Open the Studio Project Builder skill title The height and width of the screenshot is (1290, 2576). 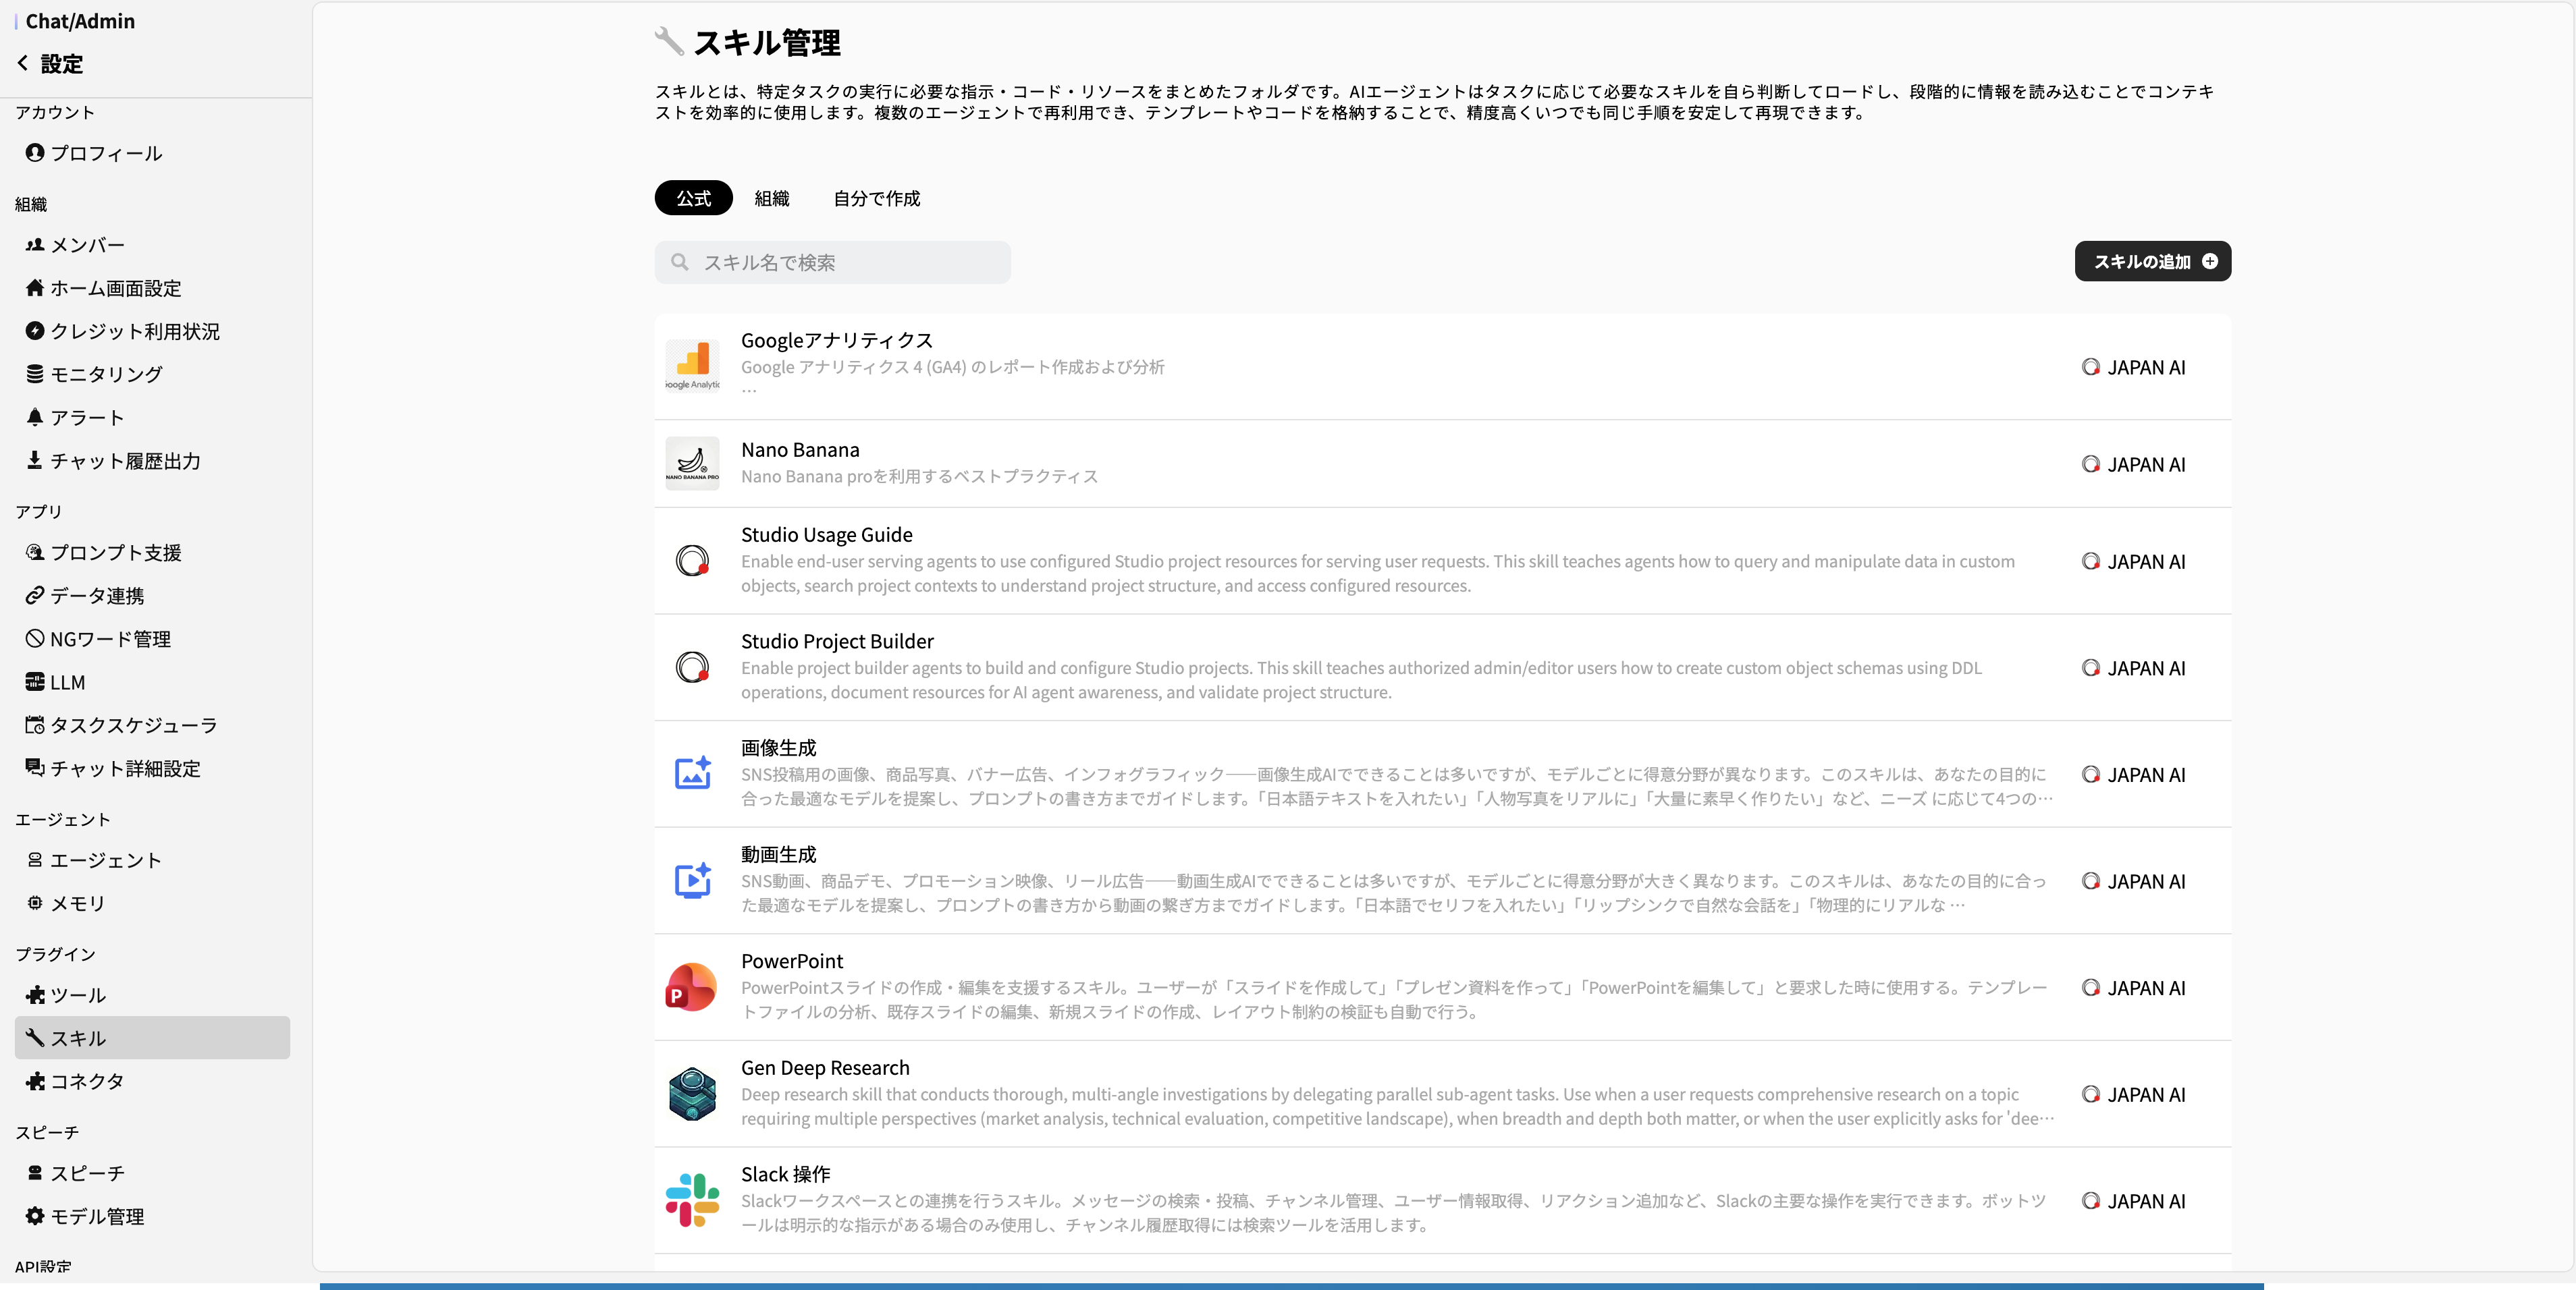(x=837, y=640)
